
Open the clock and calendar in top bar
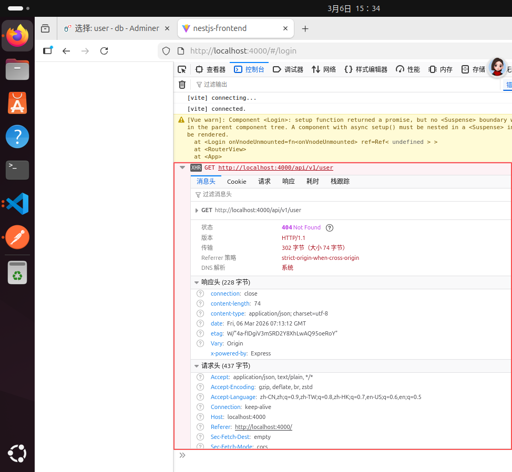354,8
